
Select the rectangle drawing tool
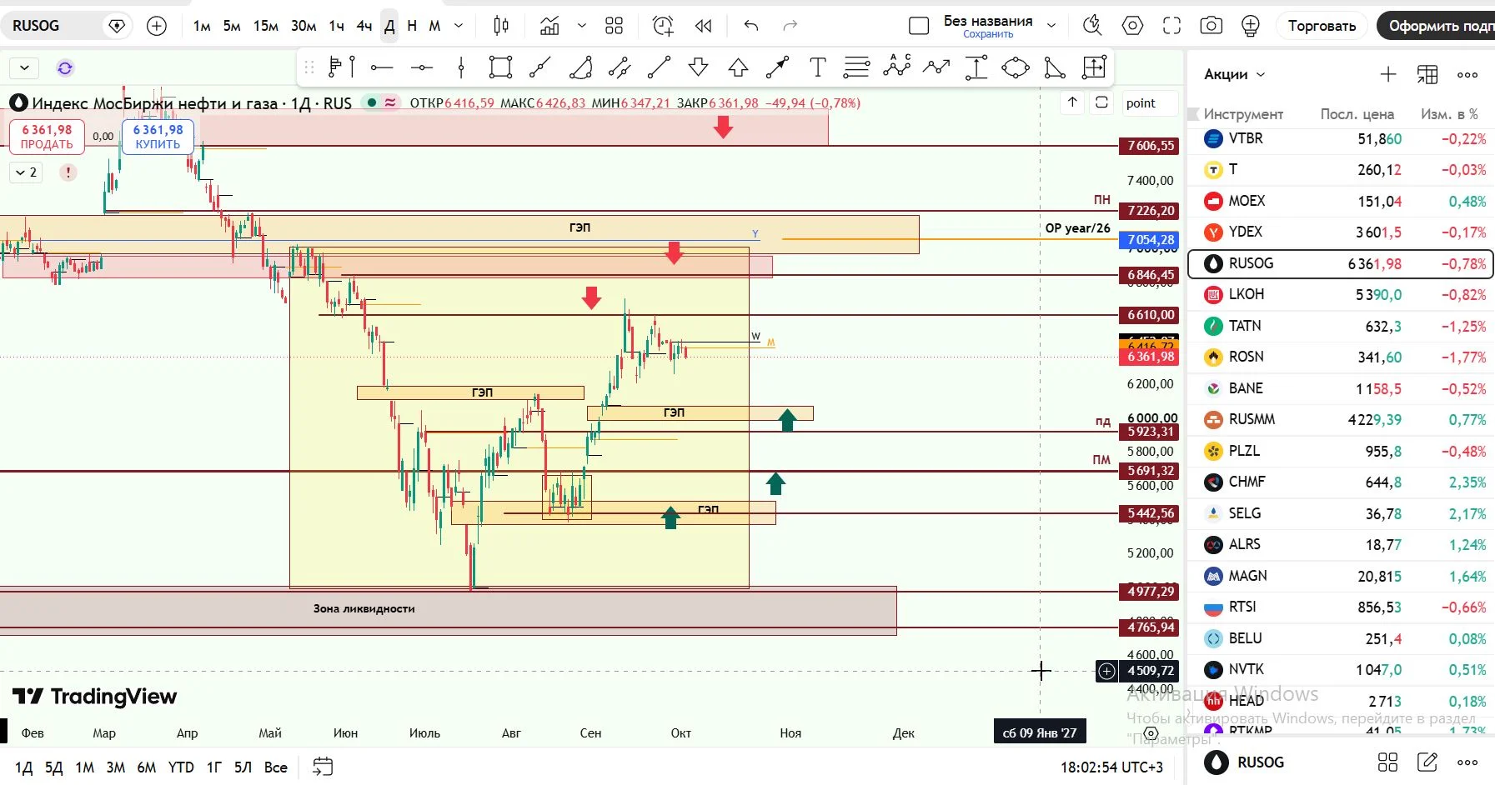click(500, 67)
